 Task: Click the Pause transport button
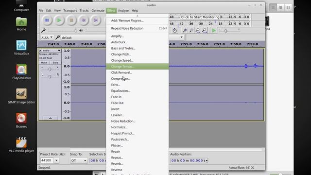coord(47,20)
